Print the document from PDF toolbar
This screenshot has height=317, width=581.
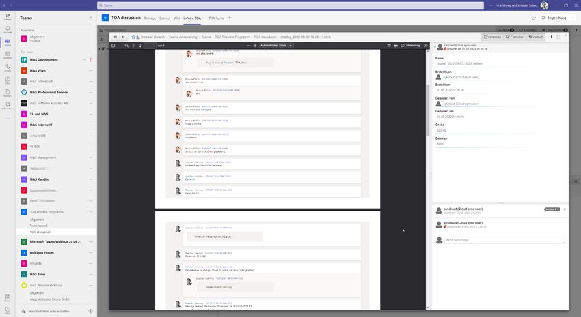tap(396, 46)
